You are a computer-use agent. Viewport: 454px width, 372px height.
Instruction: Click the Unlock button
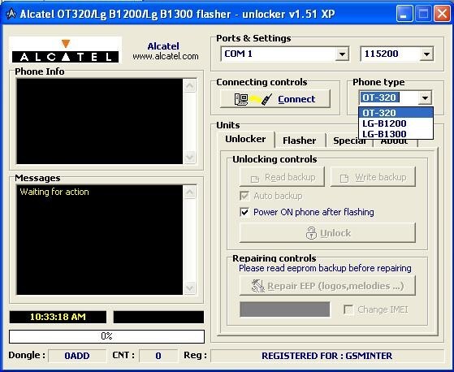point(327,233)
